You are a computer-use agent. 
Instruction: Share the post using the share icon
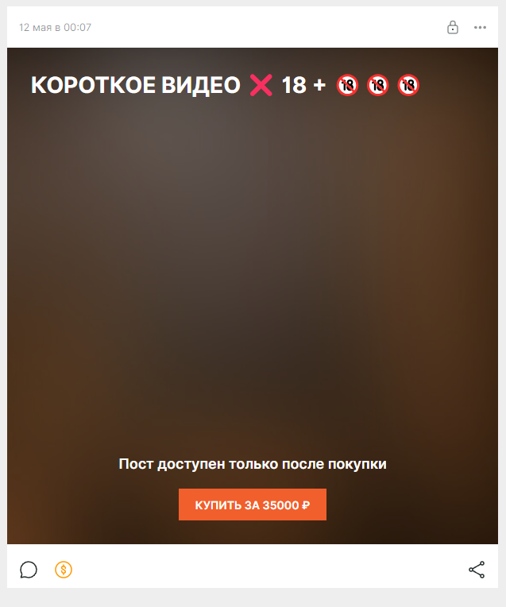tap(477, 570)
